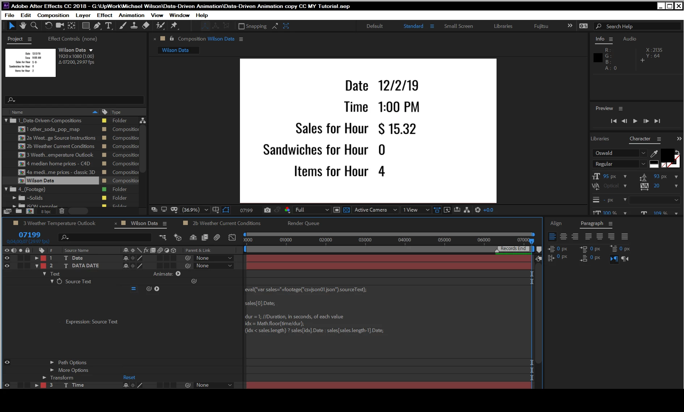This screenshot has height=412, width=684.
Task: Switch to 2b Weather Current Conditions tab
Action: pos(226,223)
